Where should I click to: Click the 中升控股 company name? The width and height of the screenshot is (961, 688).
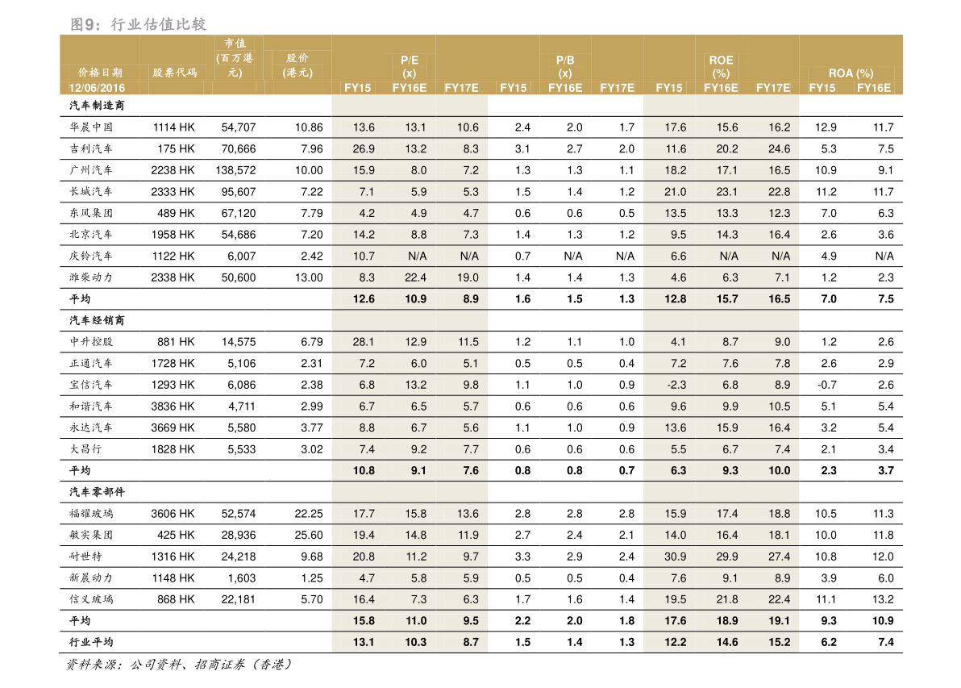tap(91, 341)
